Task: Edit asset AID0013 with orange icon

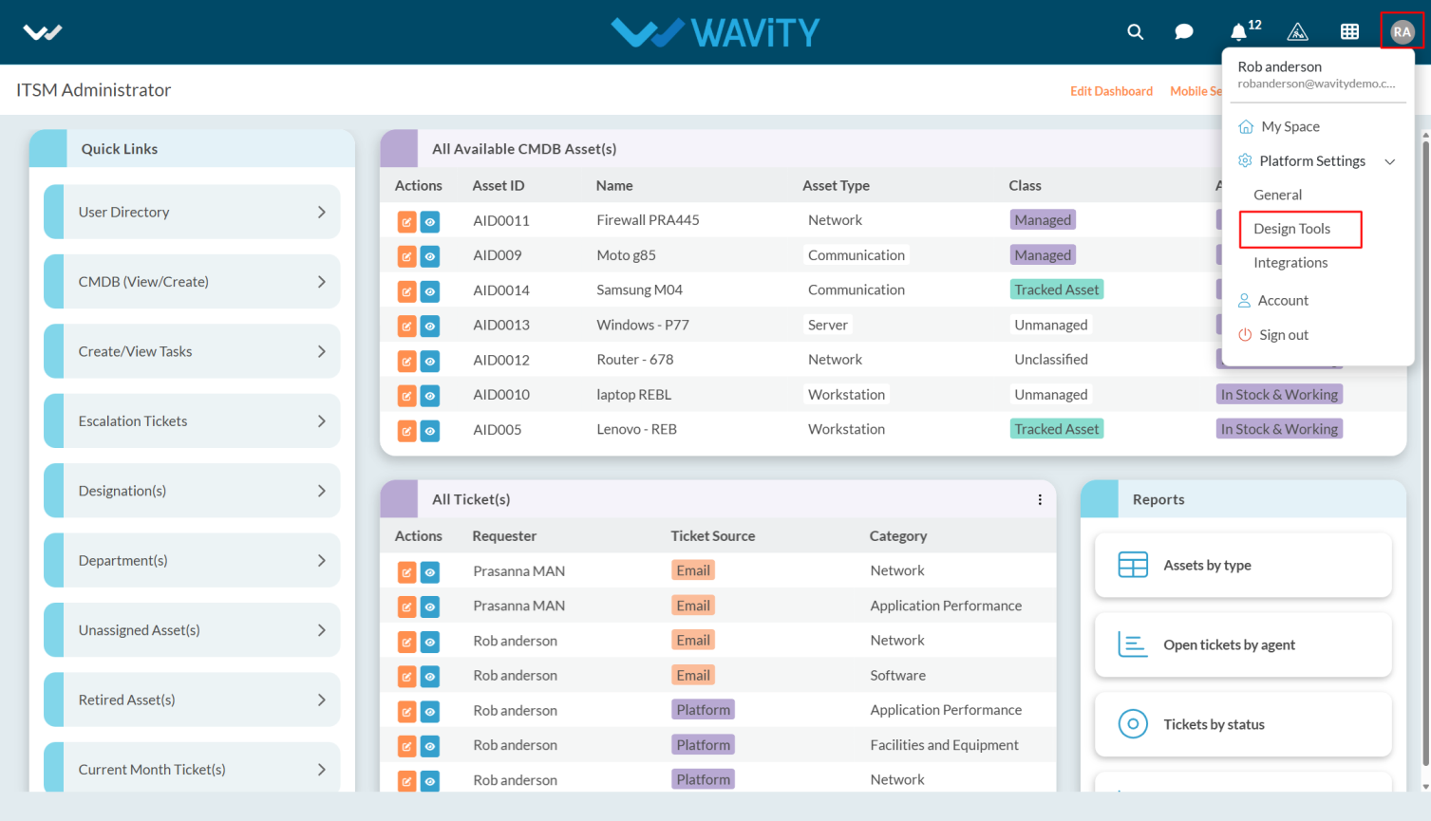Action: click(x=406, y=326)
